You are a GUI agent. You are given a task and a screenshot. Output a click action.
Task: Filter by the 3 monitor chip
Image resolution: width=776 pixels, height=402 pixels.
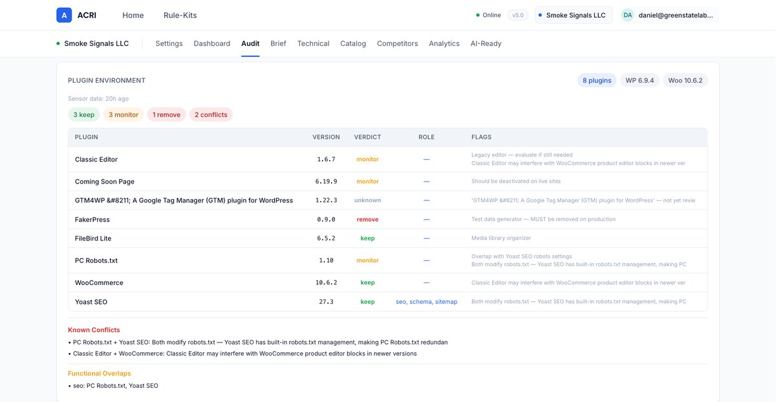(124, 114)
